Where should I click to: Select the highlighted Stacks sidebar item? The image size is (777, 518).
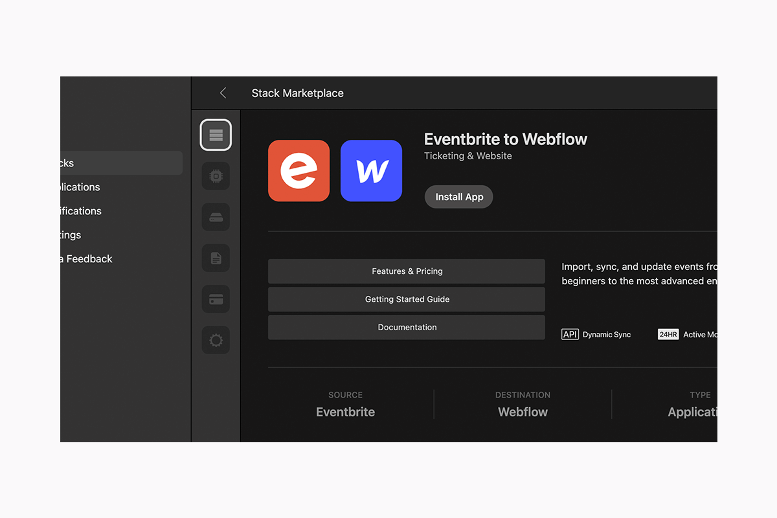pyautogui.click(x=121, y=163)
